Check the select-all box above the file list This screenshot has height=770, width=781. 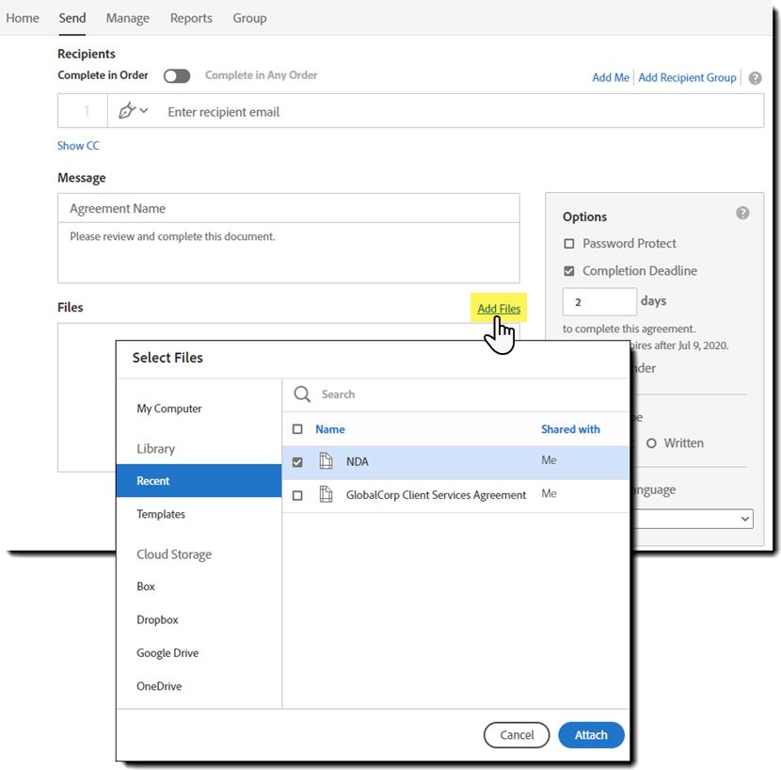click(297, 428)
